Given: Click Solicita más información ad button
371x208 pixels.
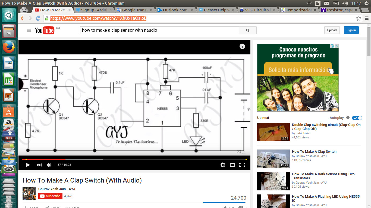Looking at the screenshot, I should (298, 70).
